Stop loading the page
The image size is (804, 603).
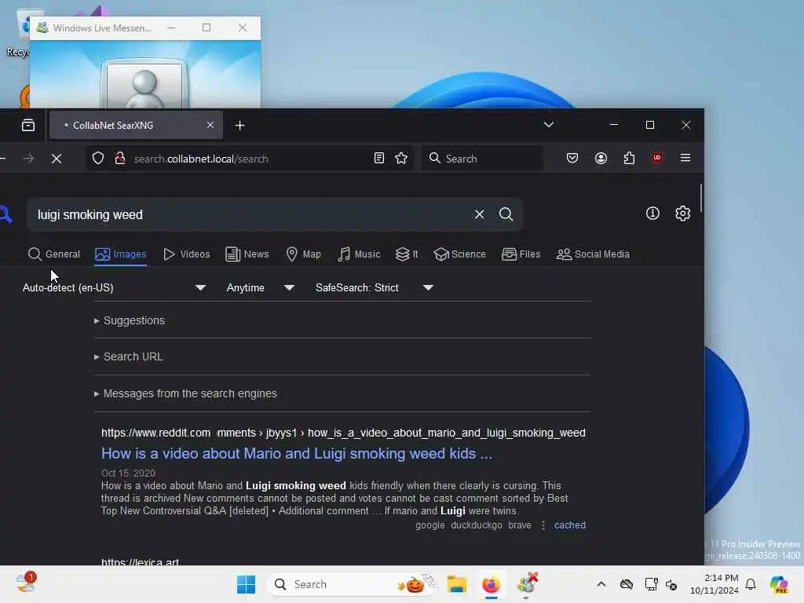(57, 159)
